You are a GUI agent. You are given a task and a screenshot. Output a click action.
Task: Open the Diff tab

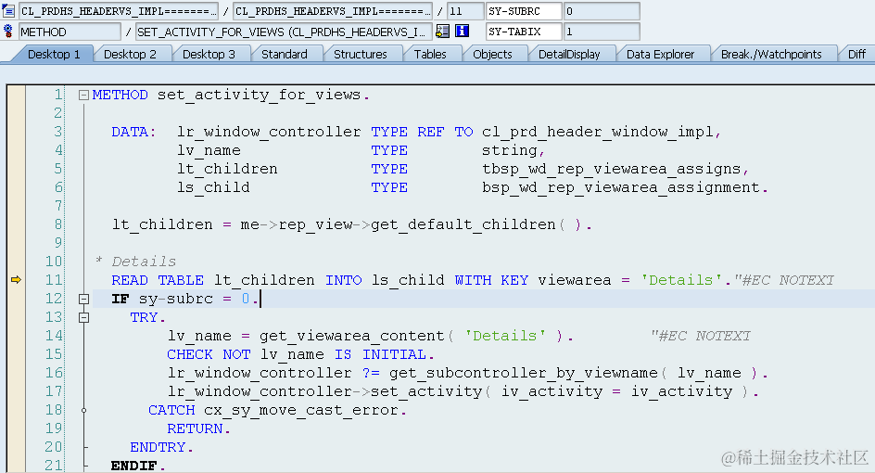(856, 54)
